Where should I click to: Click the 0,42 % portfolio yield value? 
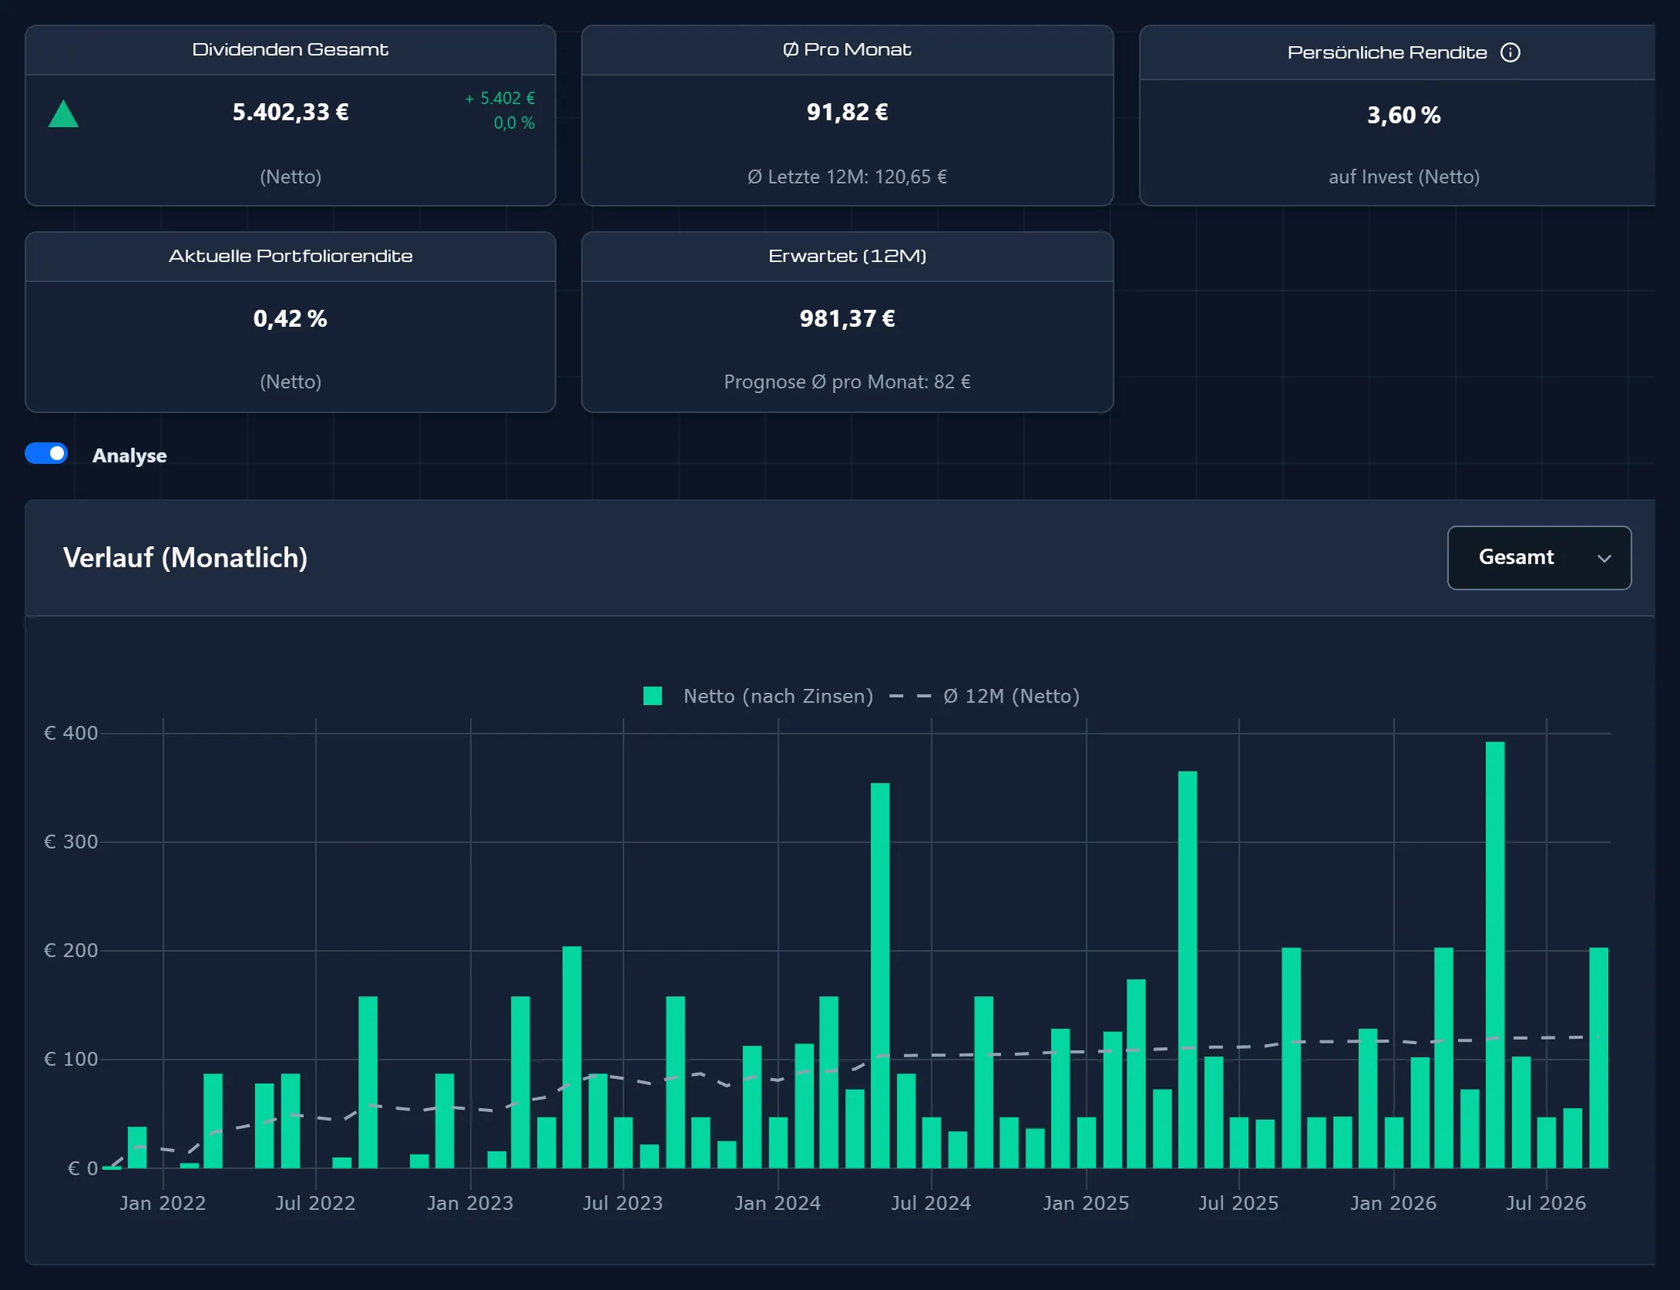pos(291,319)
